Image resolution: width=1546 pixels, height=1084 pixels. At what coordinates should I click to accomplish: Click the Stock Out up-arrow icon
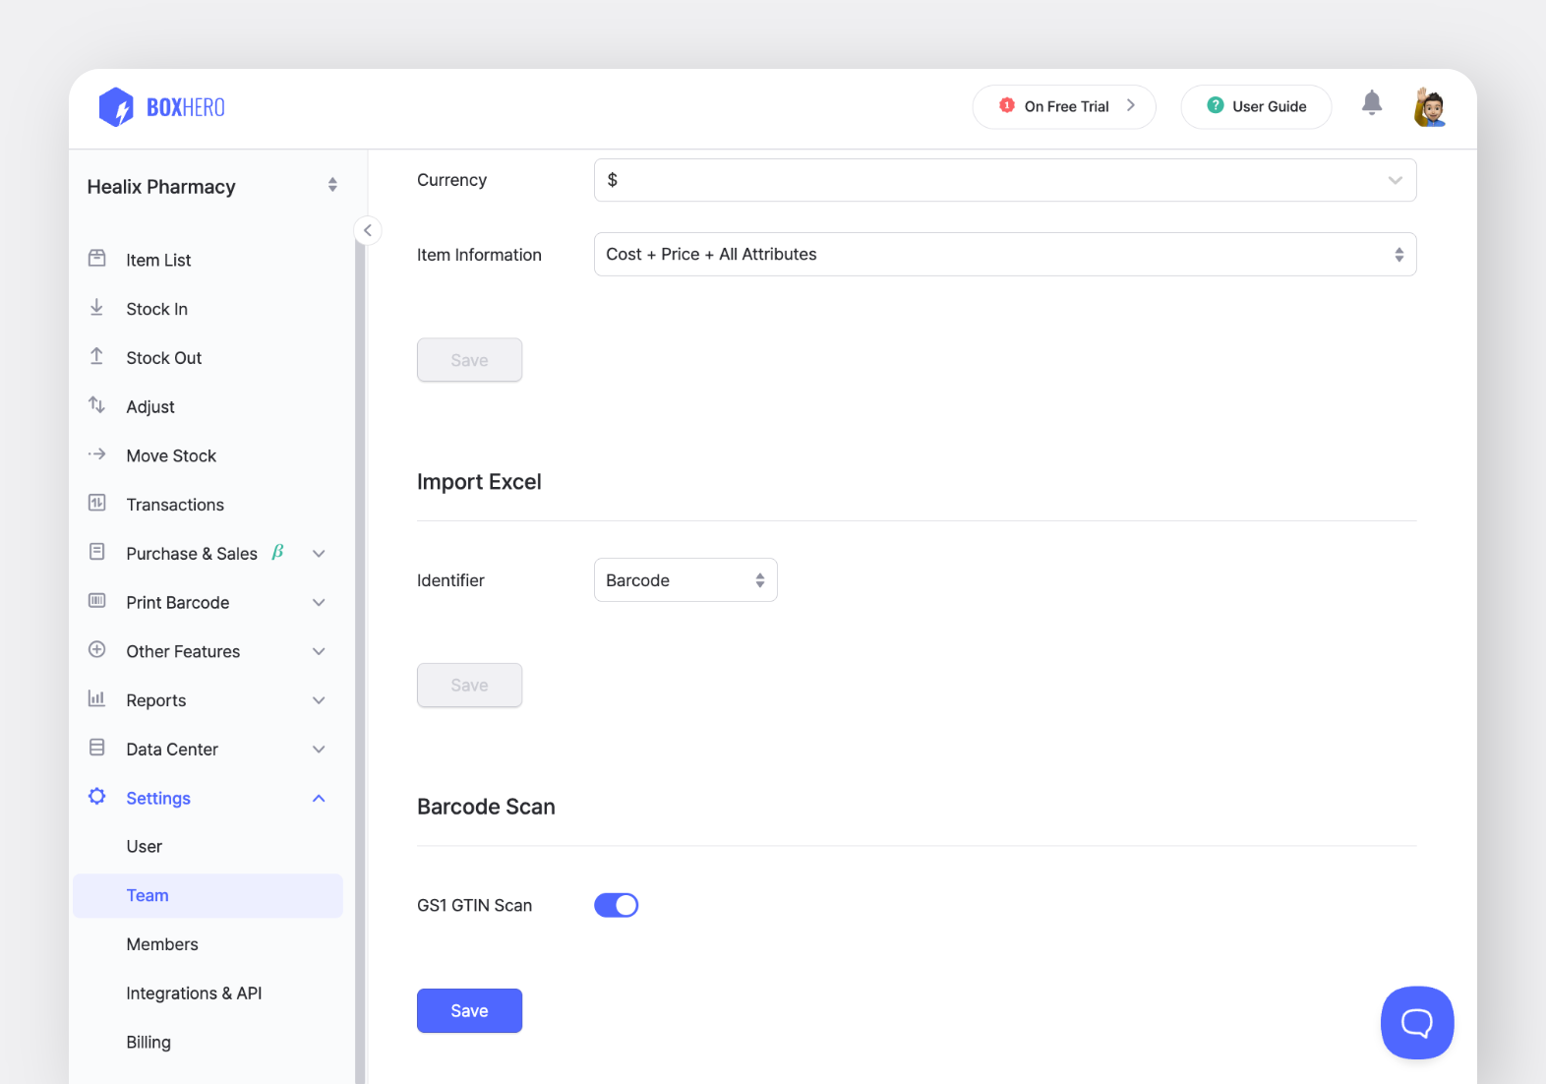(x=97, y=357)
